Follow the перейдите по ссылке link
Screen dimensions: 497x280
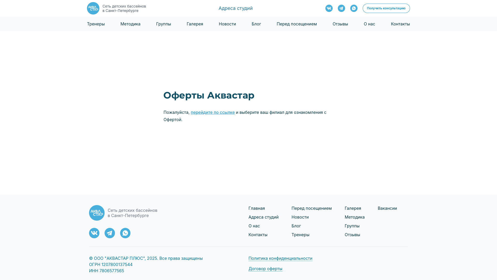pyautogui.click(x=213, y=112)
